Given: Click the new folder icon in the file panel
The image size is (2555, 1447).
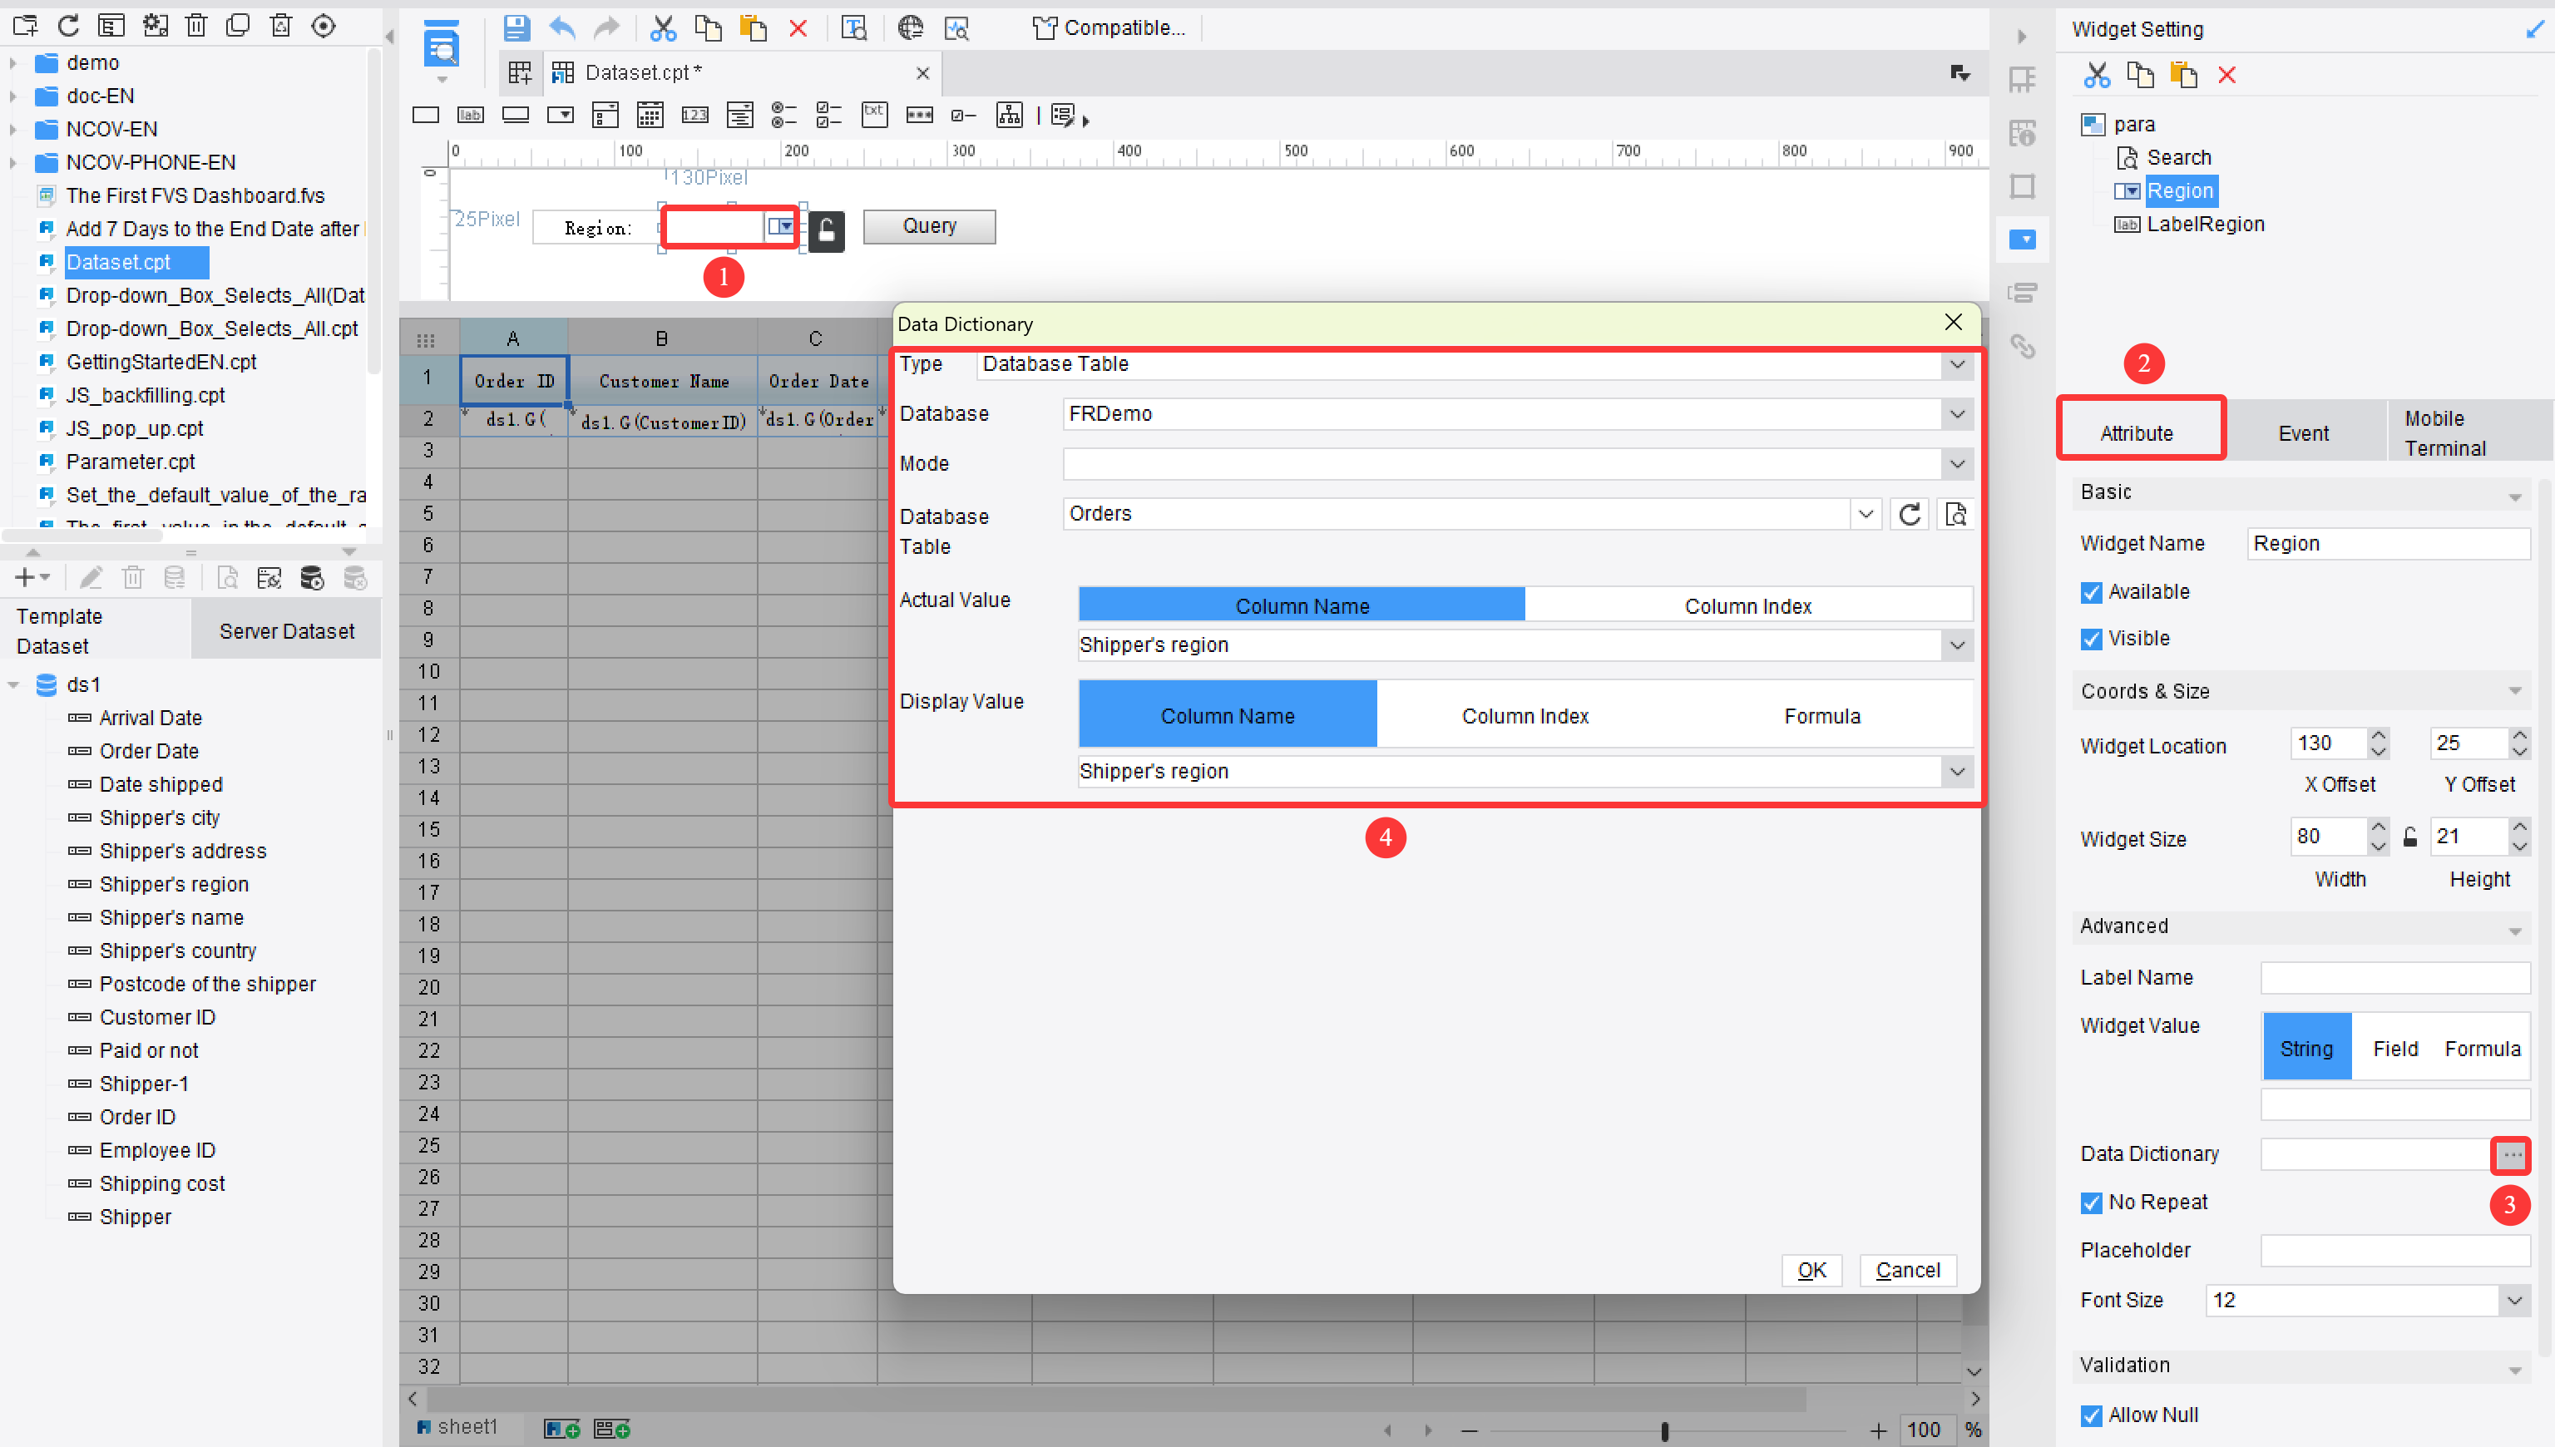Looking at the screenshot, I should [x=25, y=26].
